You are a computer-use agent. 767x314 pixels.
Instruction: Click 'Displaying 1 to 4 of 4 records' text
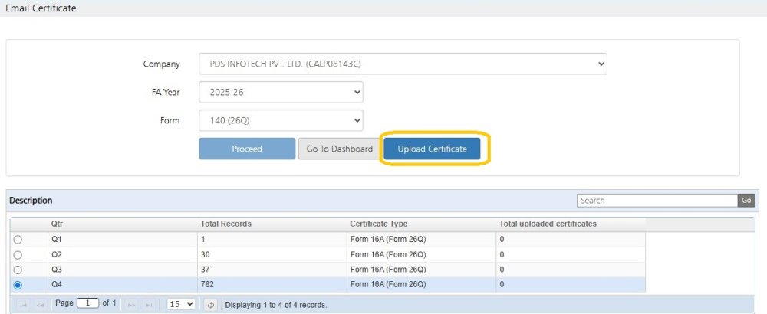(276, 305)
